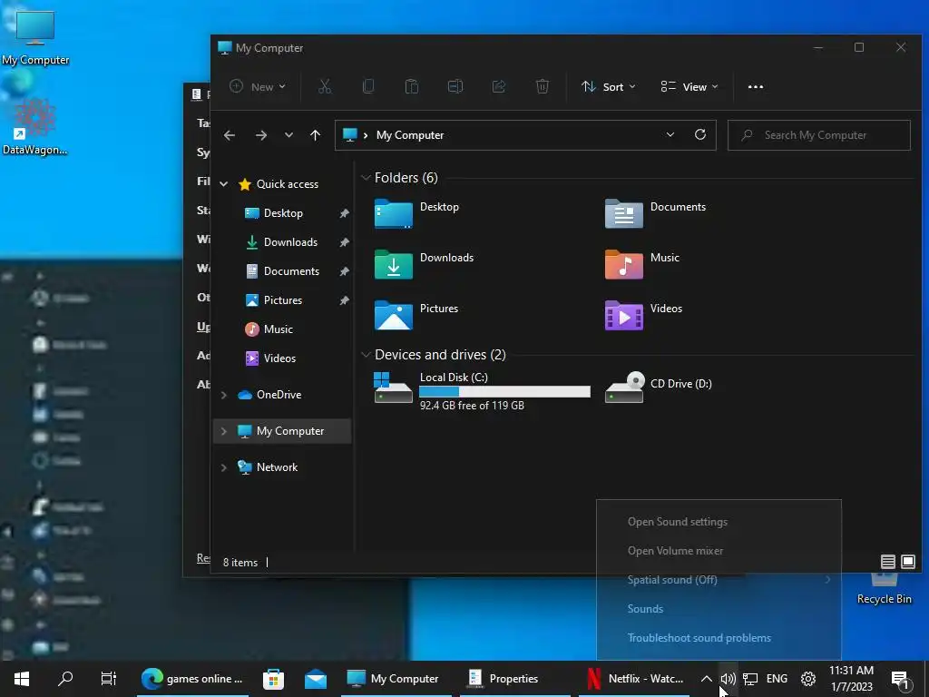Select Downloads in Quick access sidebar
This screenshot has height=697, width=929.
[x=290, y=242]
